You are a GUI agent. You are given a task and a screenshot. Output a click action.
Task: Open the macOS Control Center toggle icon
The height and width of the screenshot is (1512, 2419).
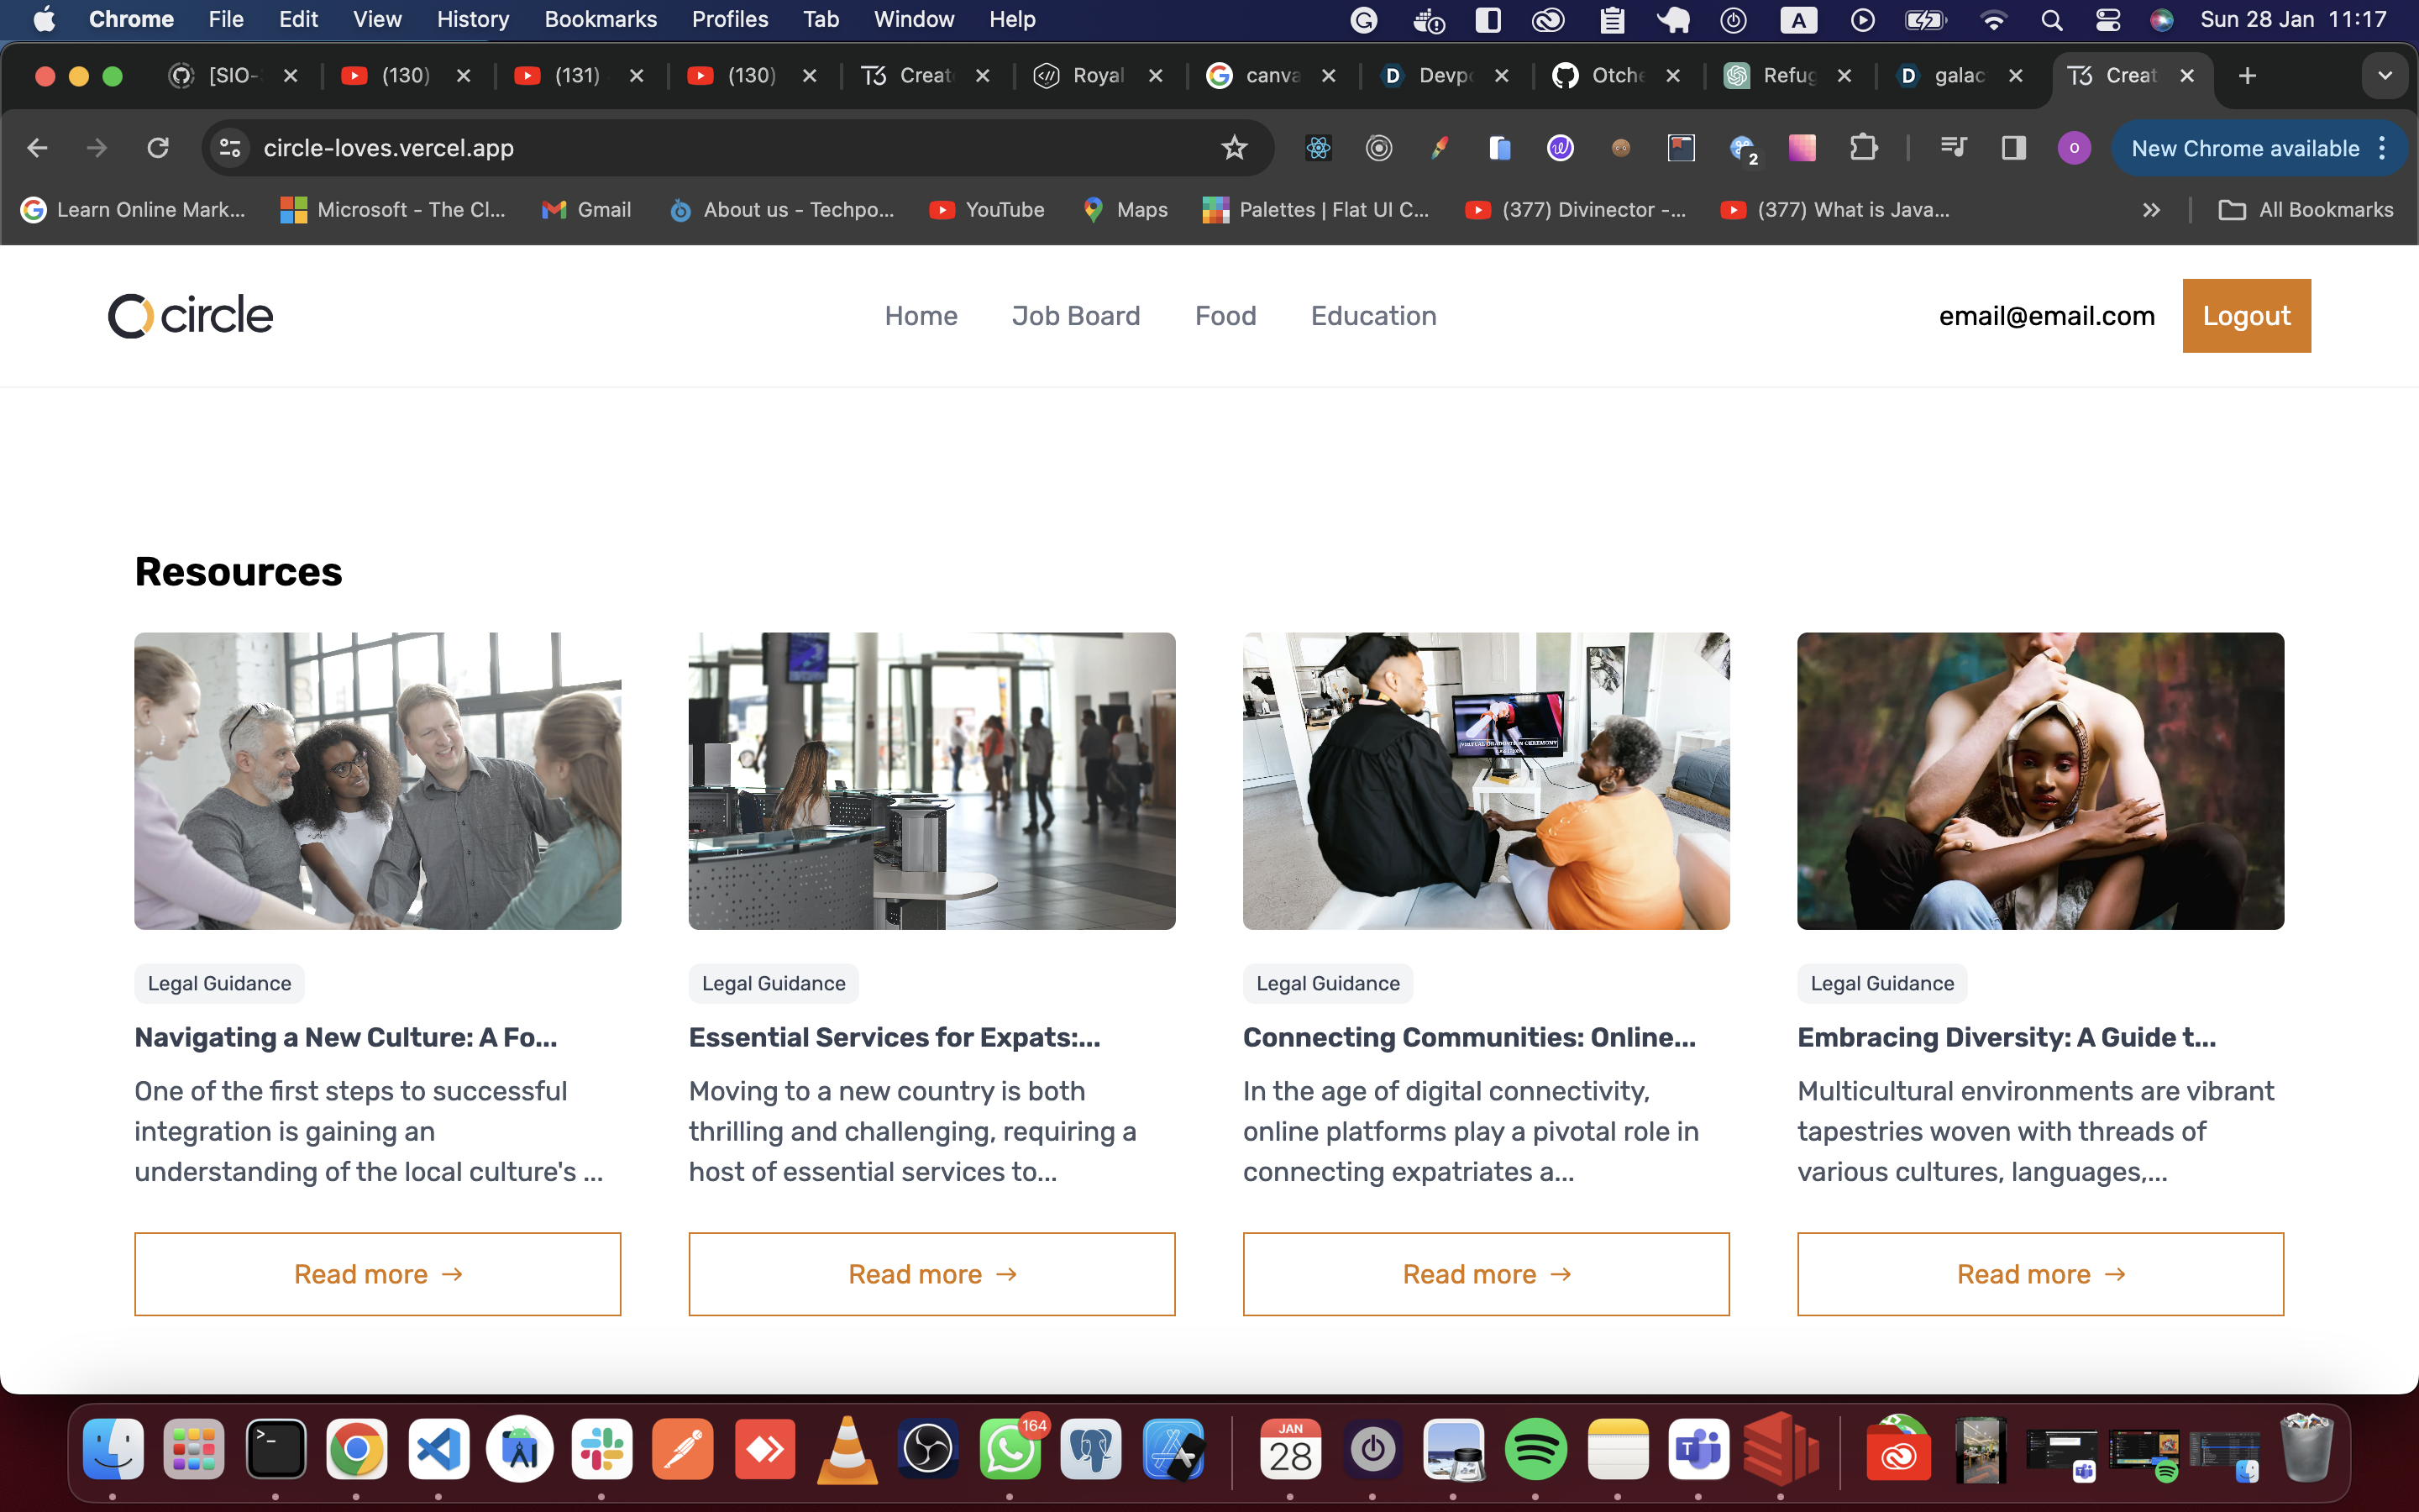(x=2107, y=20)
